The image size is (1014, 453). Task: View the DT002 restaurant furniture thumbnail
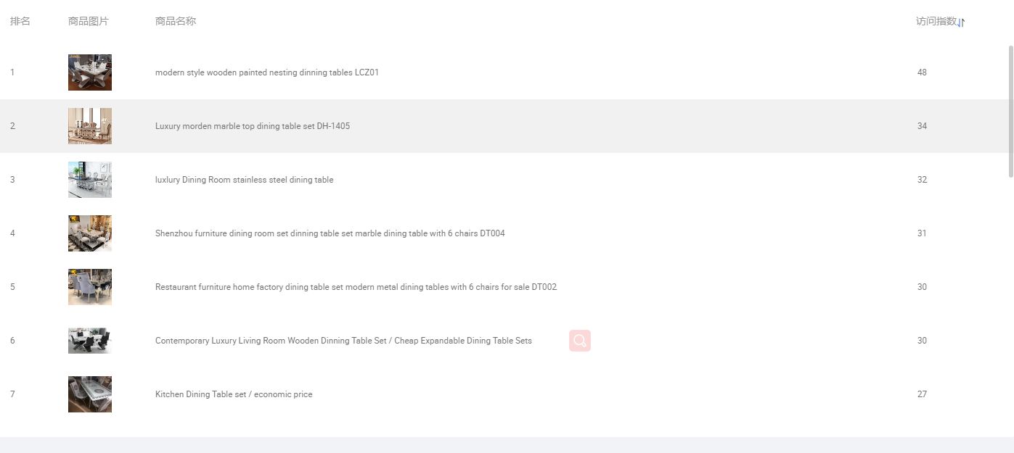(x=90, y=287)
